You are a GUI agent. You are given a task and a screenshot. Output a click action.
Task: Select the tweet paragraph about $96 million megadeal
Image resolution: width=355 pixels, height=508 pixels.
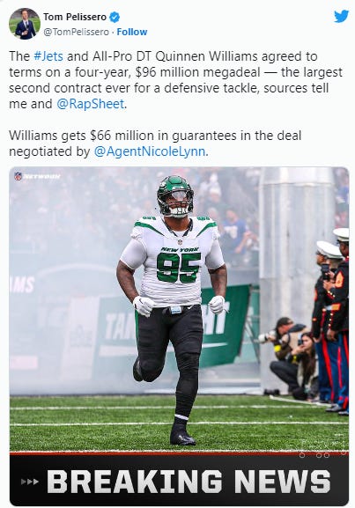175,80
